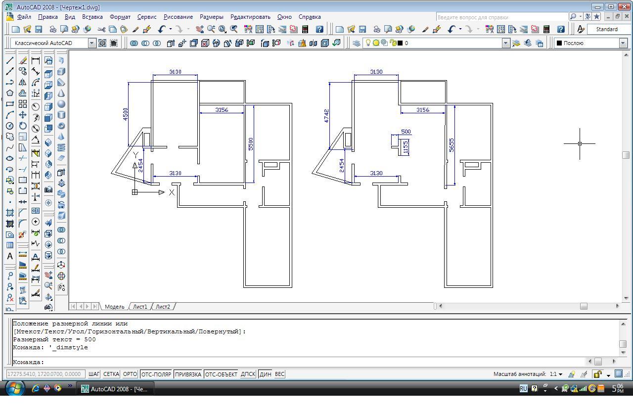This screenshot has width=633, height=416.
Task: Pick the Circle drawing tool
Action: click(9, 126)
